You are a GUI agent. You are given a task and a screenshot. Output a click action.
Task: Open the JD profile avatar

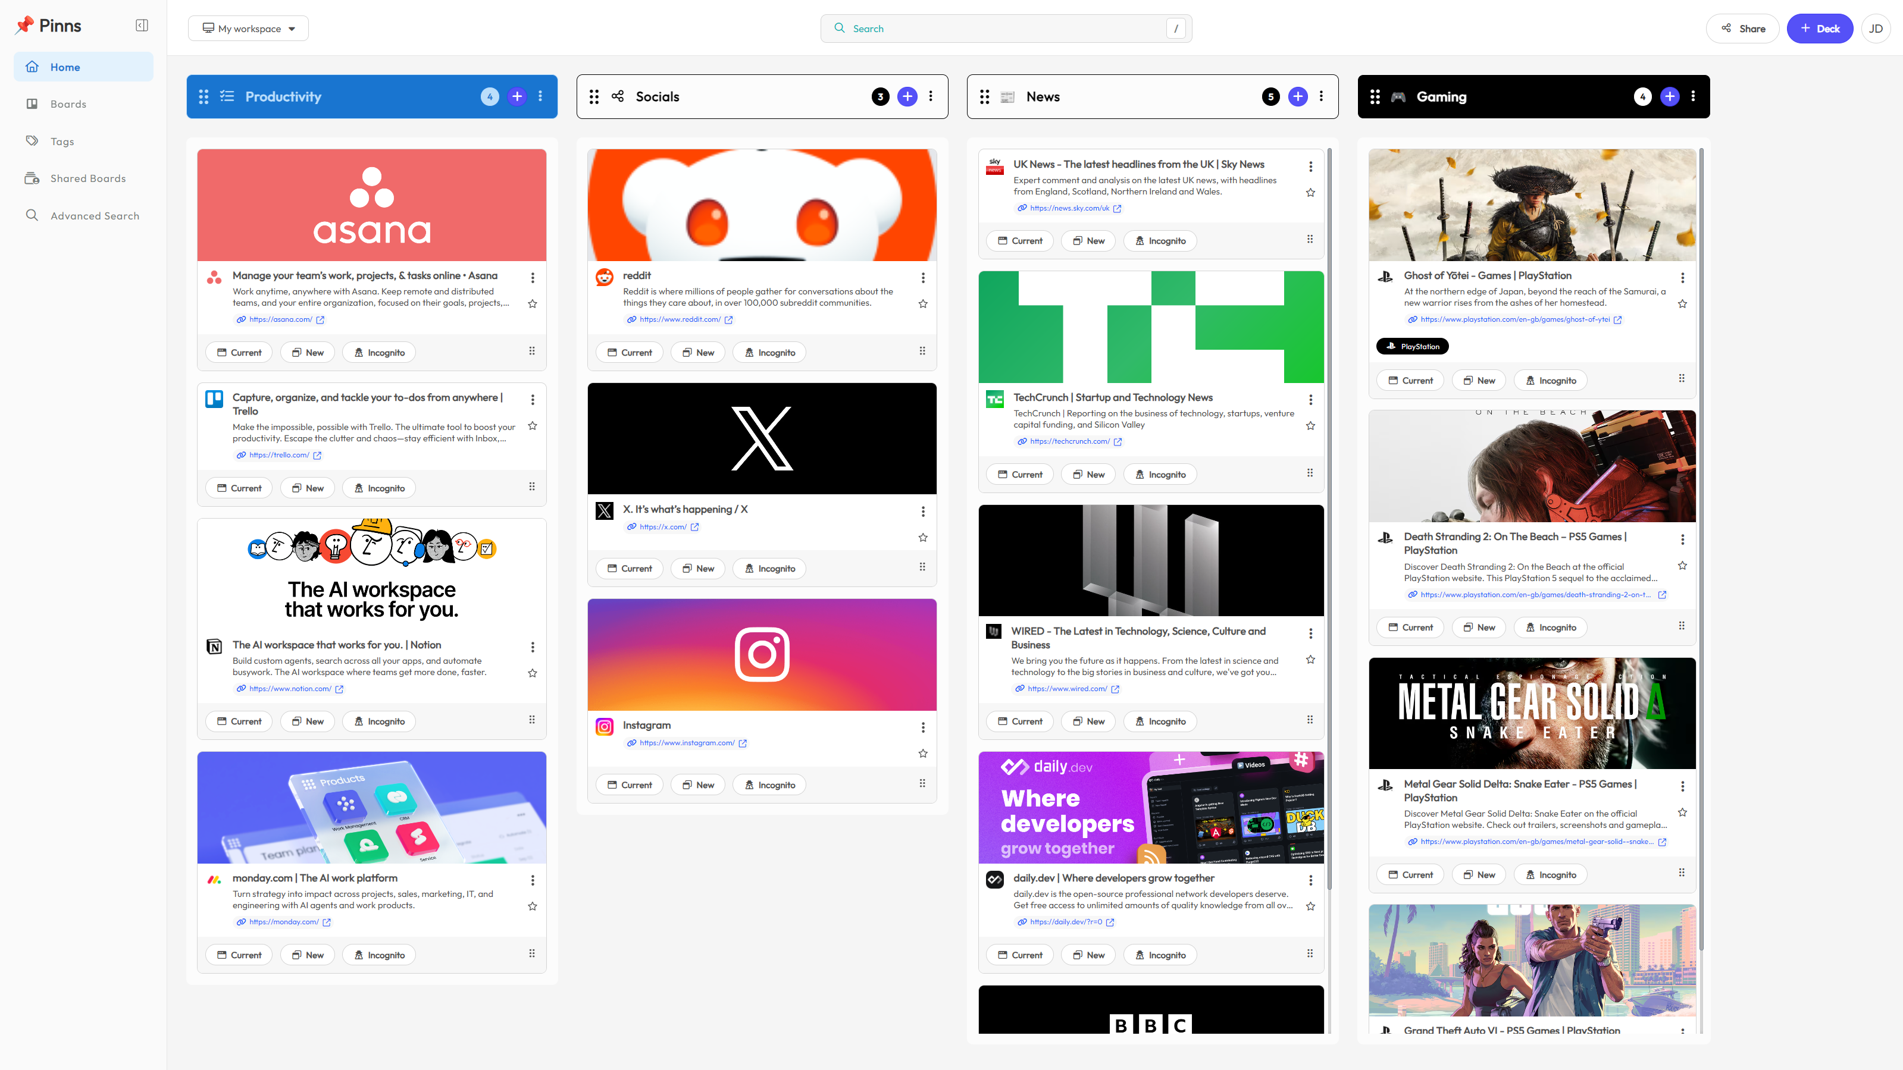[x=1876, y=28]
